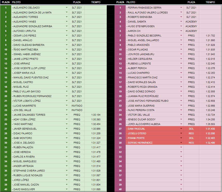Click the time cell 1:31.477
The height and width of the screenshot is (192, 222).
tap(96, 157)
